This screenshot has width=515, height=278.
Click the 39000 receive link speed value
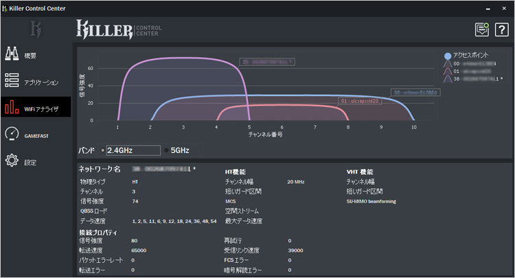[x=295, y=251]
